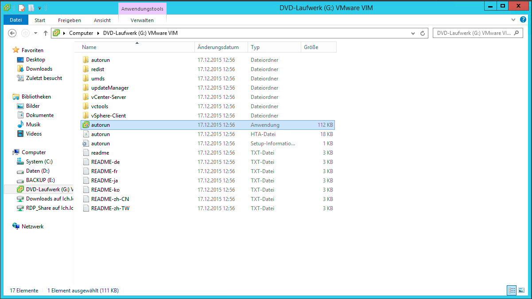The height and width of the screenshot is (299, 532).
Task: Select the vctools folder icon
Action: pos(86,106)
